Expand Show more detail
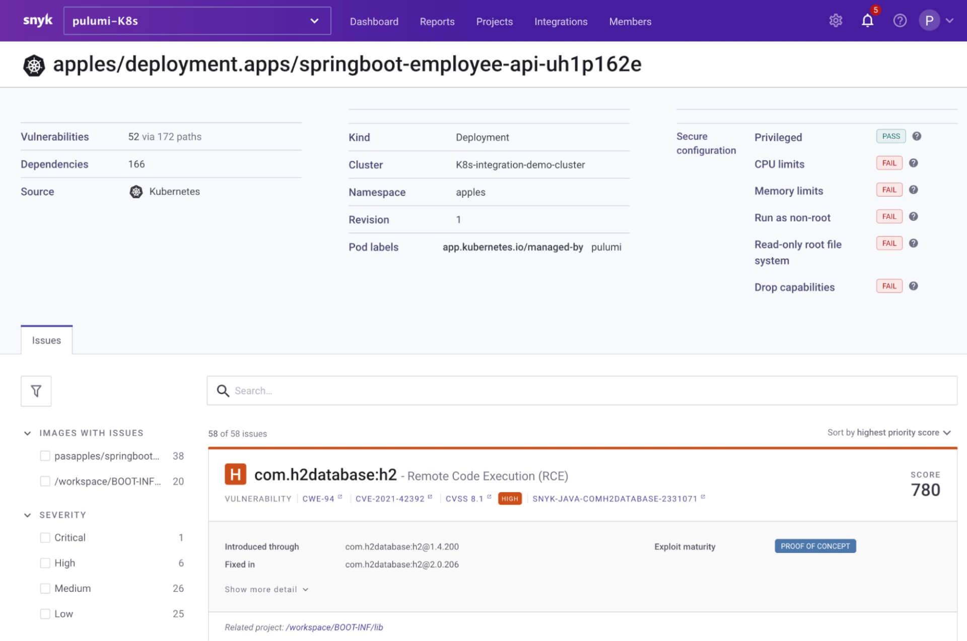 pos(266,589)
